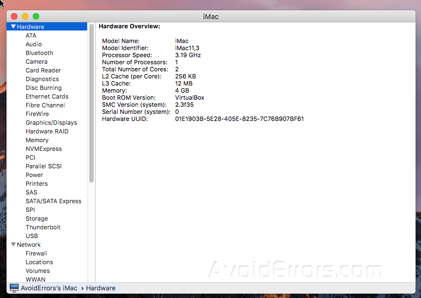Select Disc Burning entry

tap(44, 88)
